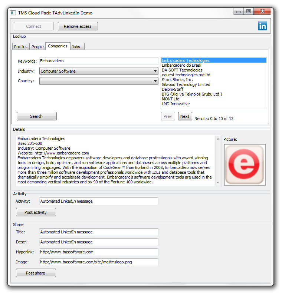Open the Industry dropdown

(x=99, y=71)
